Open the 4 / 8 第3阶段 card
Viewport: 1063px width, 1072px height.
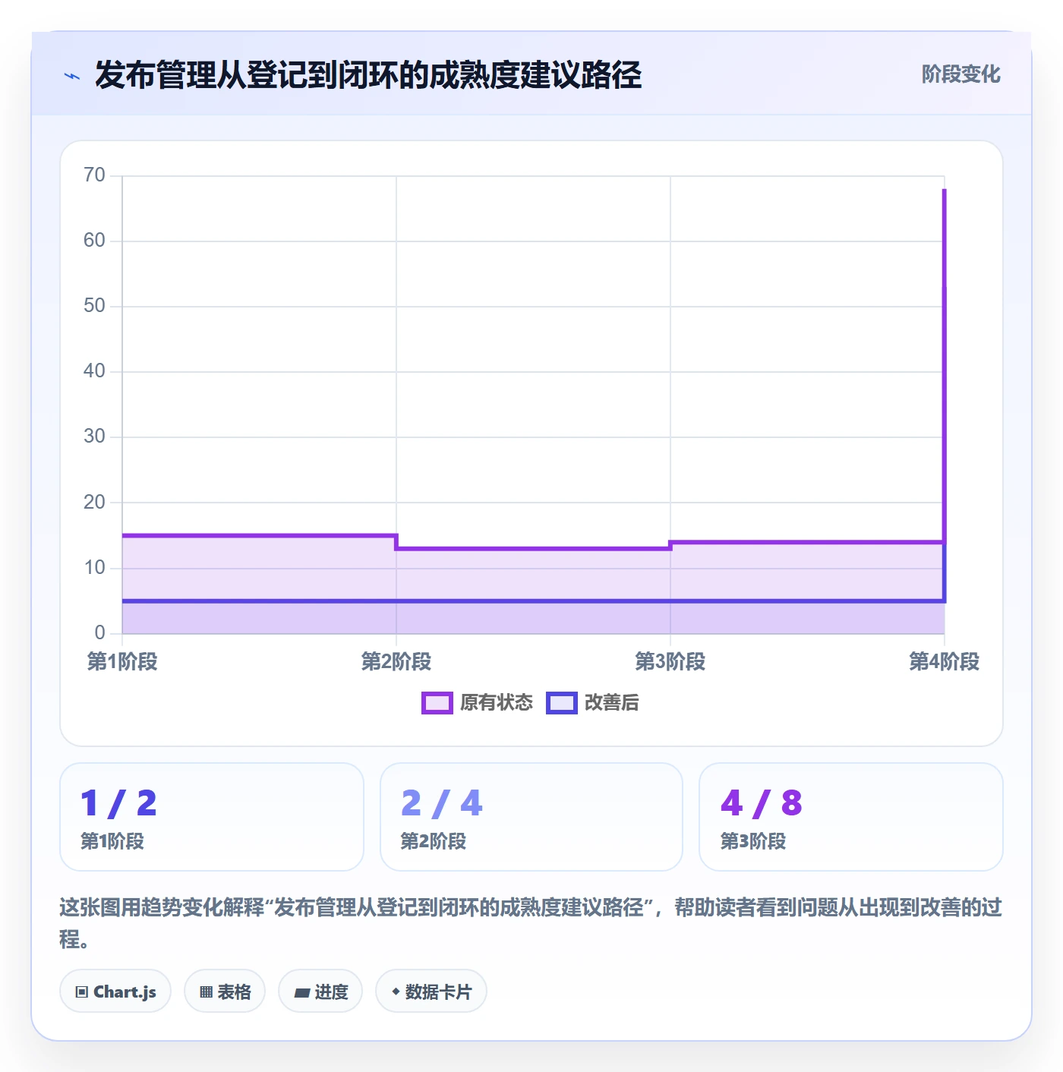[851, 817]
